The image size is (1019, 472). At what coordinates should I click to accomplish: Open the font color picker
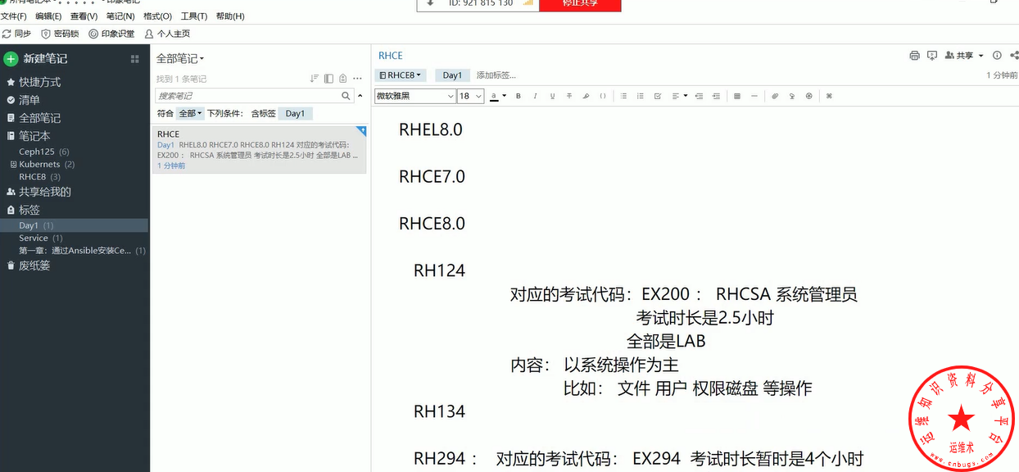point(498,96)
